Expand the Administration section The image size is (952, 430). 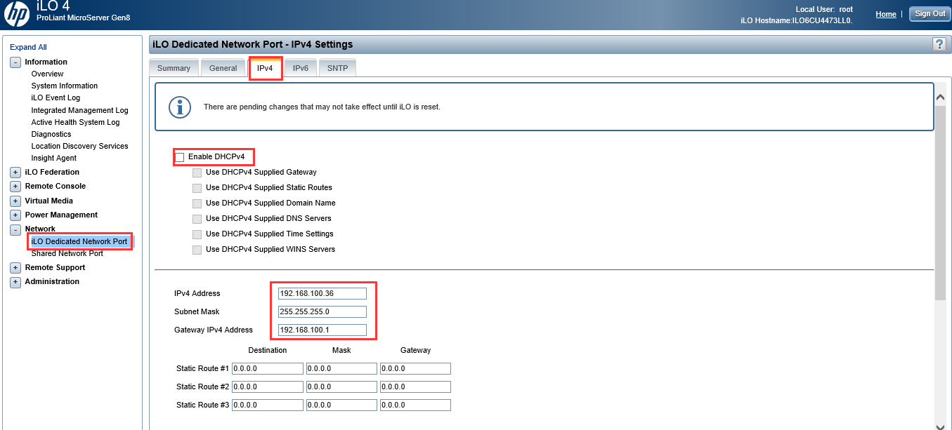click(x=15, y=282)
